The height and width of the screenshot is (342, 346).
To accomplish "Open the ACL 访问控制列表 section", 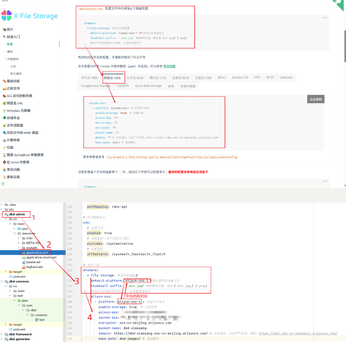I will coord(19,96).
